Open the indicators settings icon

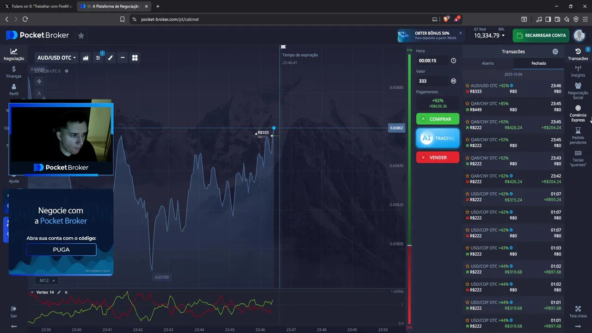[98, 58]
